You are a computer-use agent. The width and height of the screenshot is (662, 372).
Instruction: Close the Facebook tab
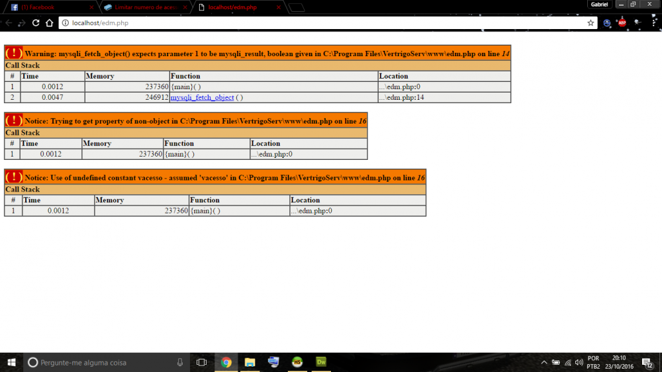91,7
